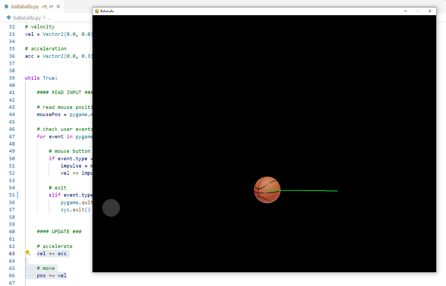This screenshot has height=286, width=446.
Task: Click the Ballaballa window title bar
Action: click(x=246, y=11)
